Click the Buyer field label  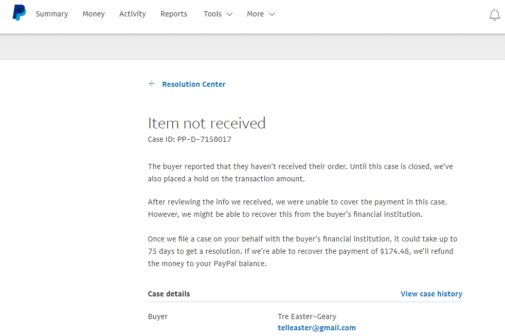click(x=158, y=316)
